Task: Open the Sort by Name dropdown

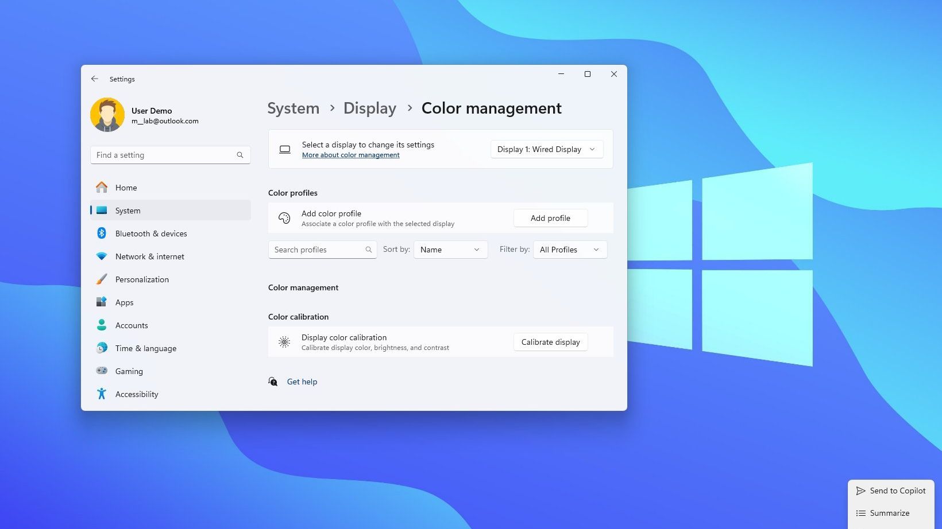Action: coord(451,250)
